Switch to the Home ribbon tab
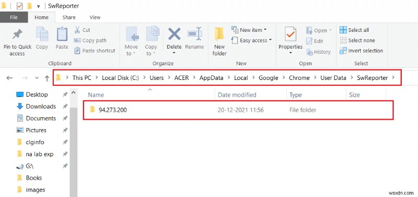Screen dimensions: 418x197 tap(41, 17)
